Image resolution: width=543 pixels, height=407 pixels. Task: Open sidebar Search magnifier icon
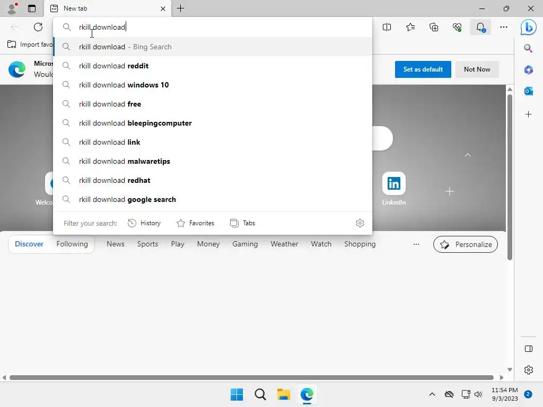528,48
